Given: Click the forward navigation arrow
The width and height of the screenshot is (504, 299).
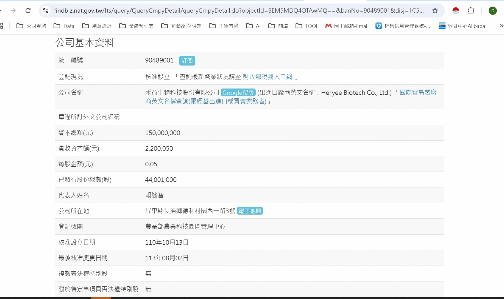Looking at the screenshot, I should coord(13,11).
